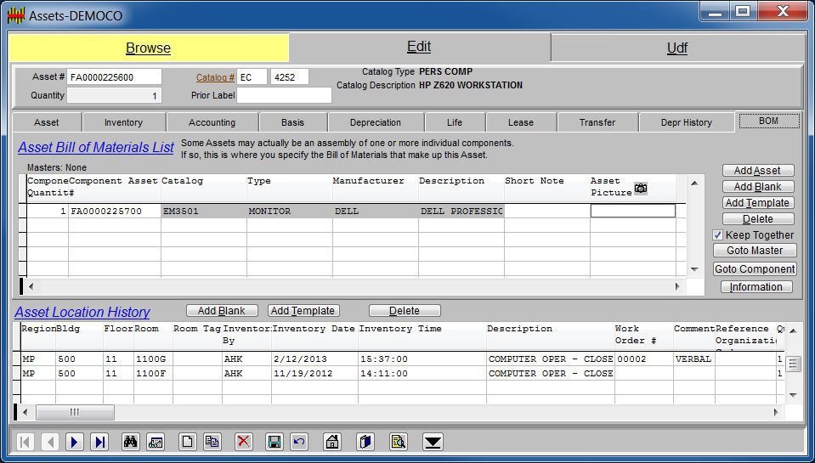Image resolution: width=815 pixels, height=463 pixels.
Task: Jump to the last record
Action: 99,442
